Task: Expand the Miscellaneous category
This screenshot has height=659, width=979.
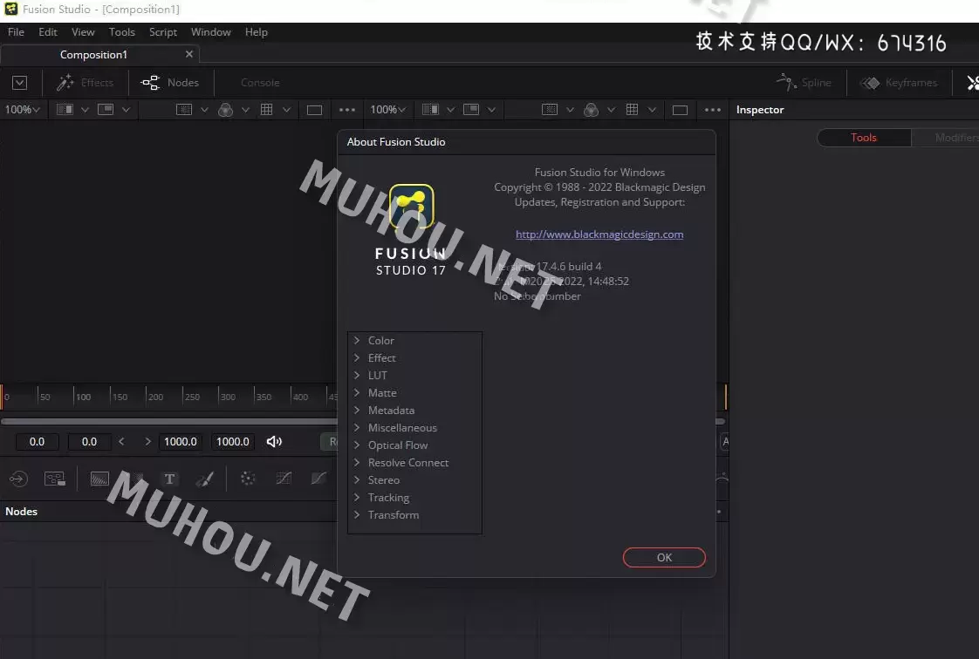Action: coord(357,428)
